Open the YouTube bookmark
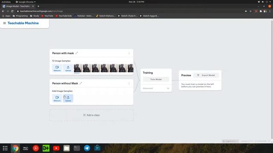This screenshot has width=273, height=153. [47, 16]
